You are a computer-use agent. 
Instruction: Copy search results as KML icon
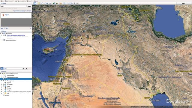pyautogui.click(x=4, y=28)
